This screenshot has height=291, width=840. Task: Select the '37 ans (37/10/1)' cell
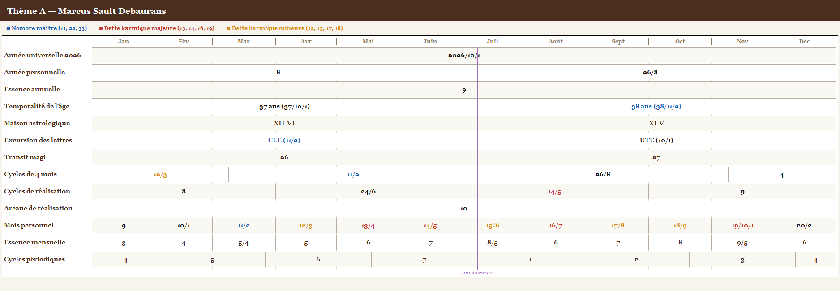(284, 107)
